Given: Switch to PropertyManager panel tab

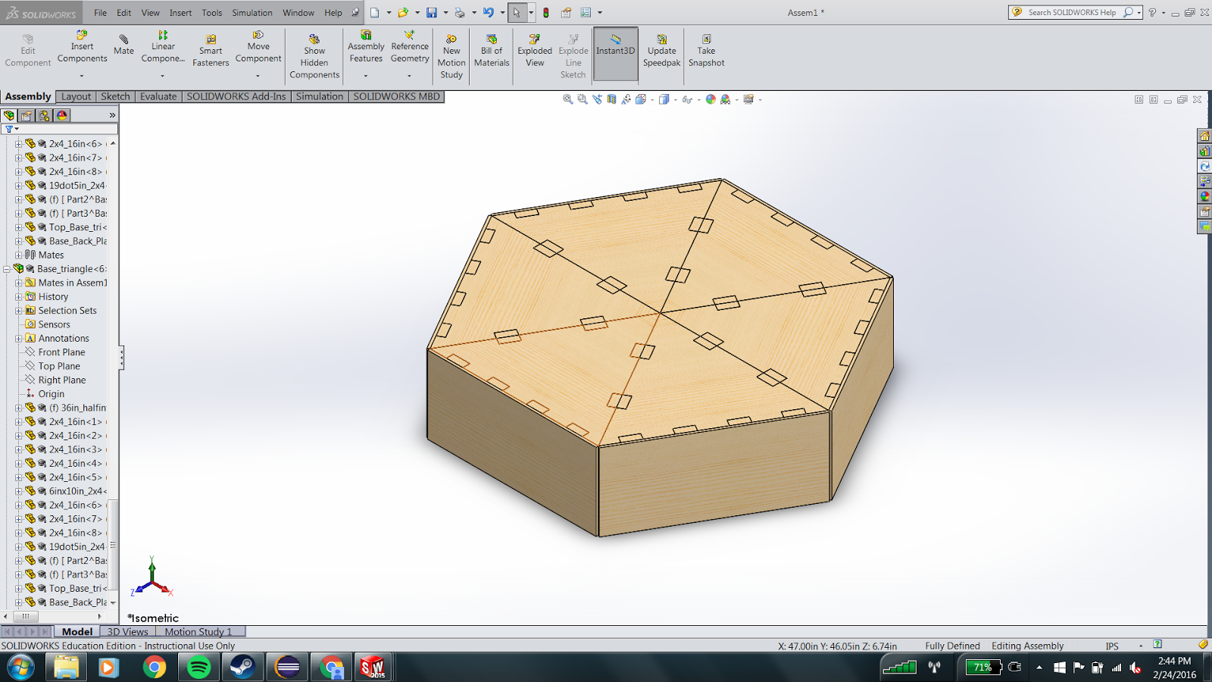Looking at the screenshot, I should pos(27,115).
